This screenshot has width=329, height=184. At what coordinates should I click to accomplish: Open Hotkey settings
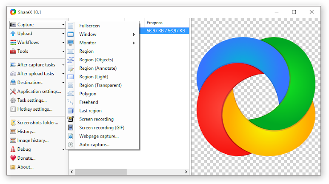34,109
